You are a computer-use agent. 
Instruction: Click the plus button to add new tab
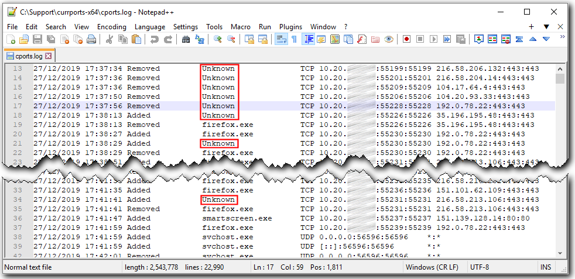coord(532,27)
